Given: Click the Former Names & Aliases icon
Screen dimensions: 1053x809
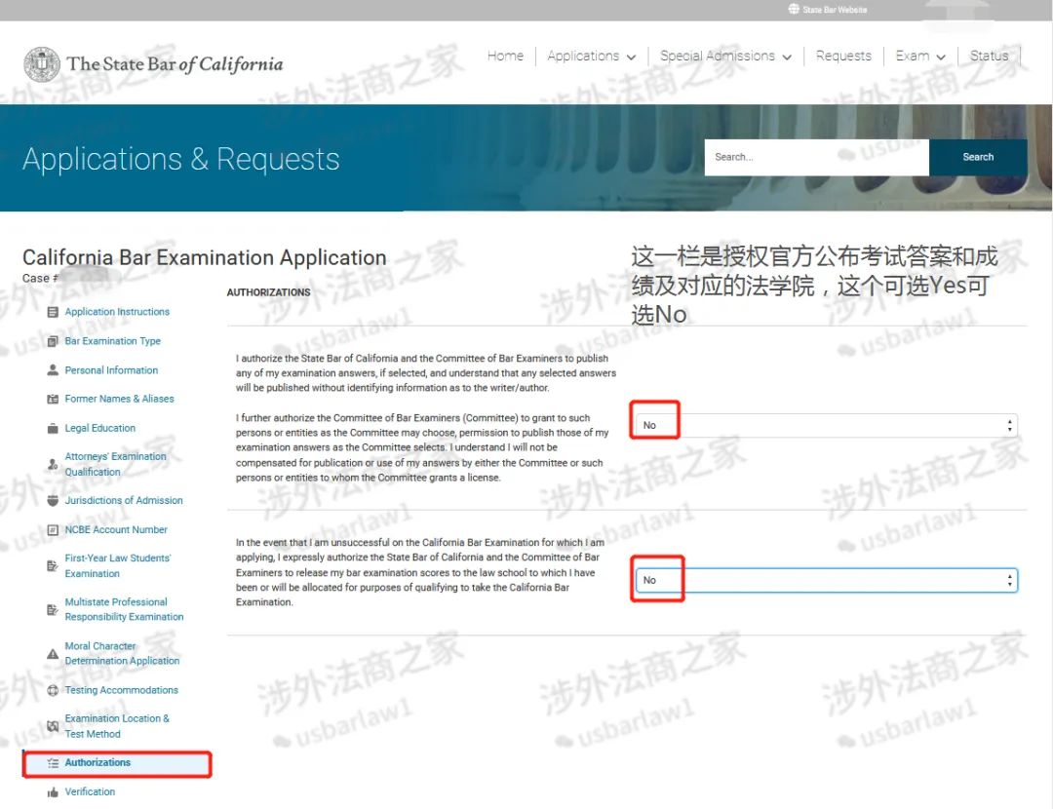Looking at the screenshot, I should (x=53, y=399).
